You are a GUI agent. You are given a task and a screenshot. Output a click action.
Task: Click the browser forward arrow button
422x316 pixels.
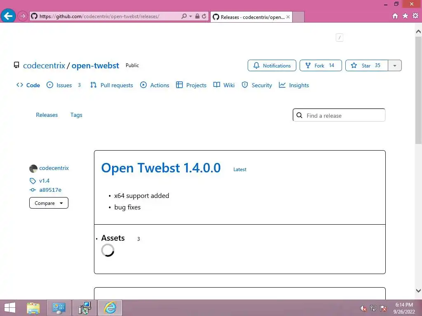[x=23, y=16]
